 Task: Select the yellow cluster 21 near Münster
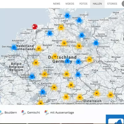(x=39, y=49)
